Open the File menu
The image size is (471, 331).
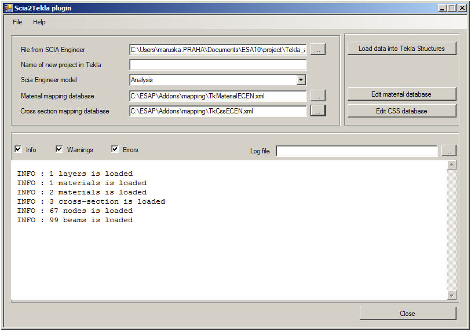click(x=17, y=22)
